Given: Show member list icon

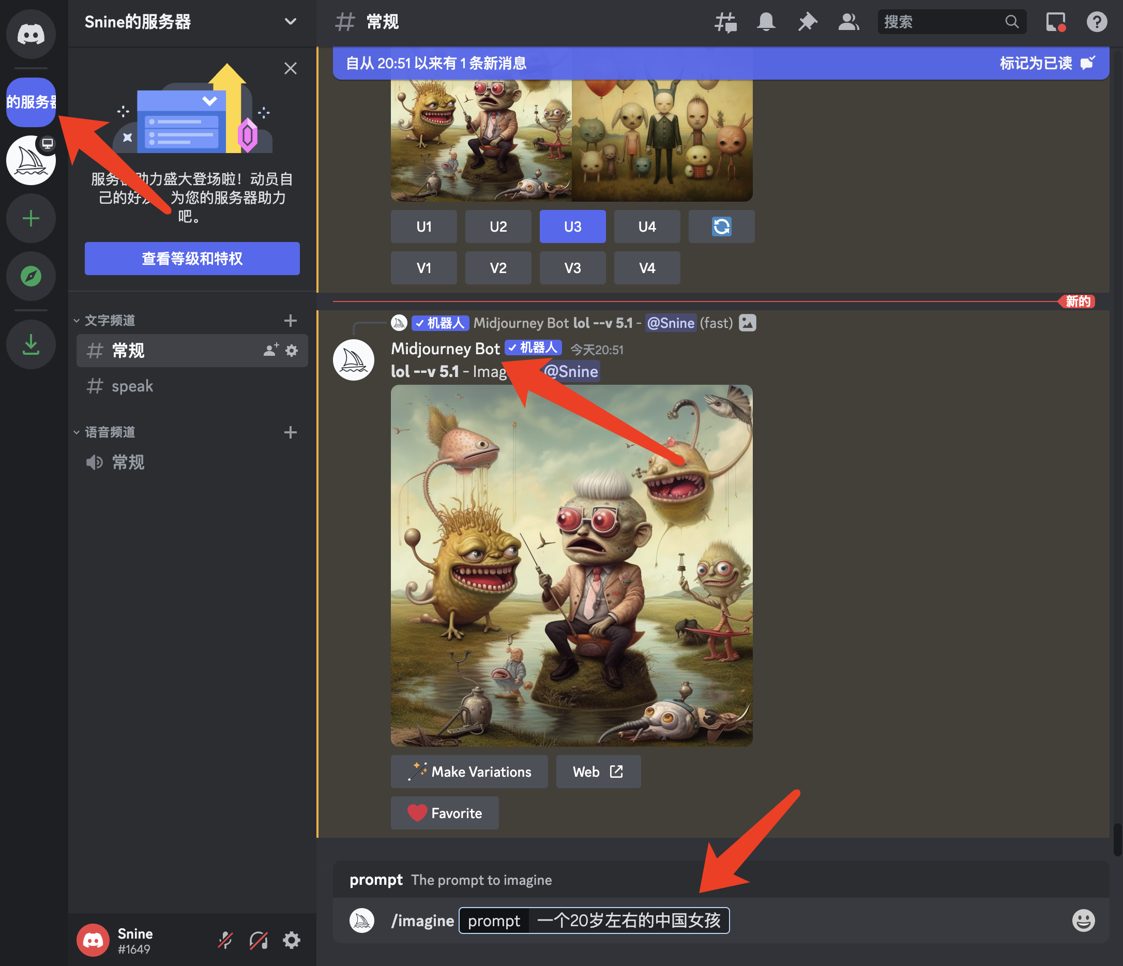Looking at the screenshot, I should [x=848, y=22].
